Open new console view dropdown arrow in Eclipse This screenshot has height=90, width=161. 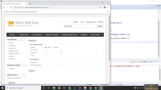pyautogui.click(x=155, y=62)
